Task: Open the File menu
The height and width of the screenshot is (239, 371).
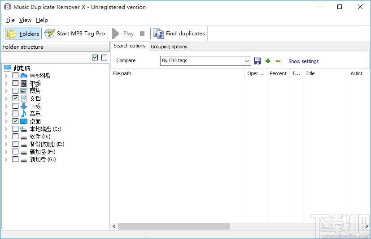Action: click(10, 20)
